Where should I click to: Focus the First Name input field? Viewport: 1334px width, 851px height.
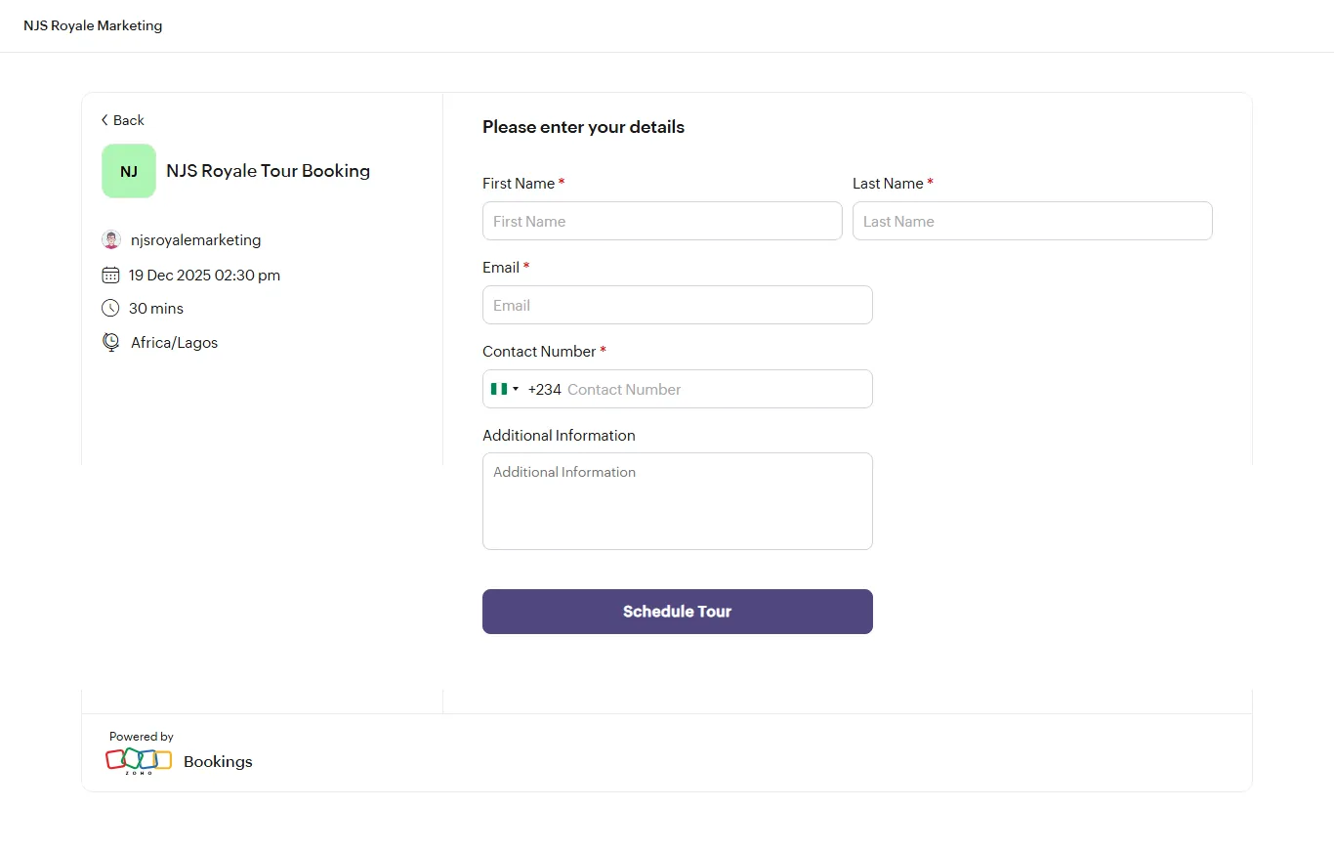pyautogui.click(x=662, y=221)
